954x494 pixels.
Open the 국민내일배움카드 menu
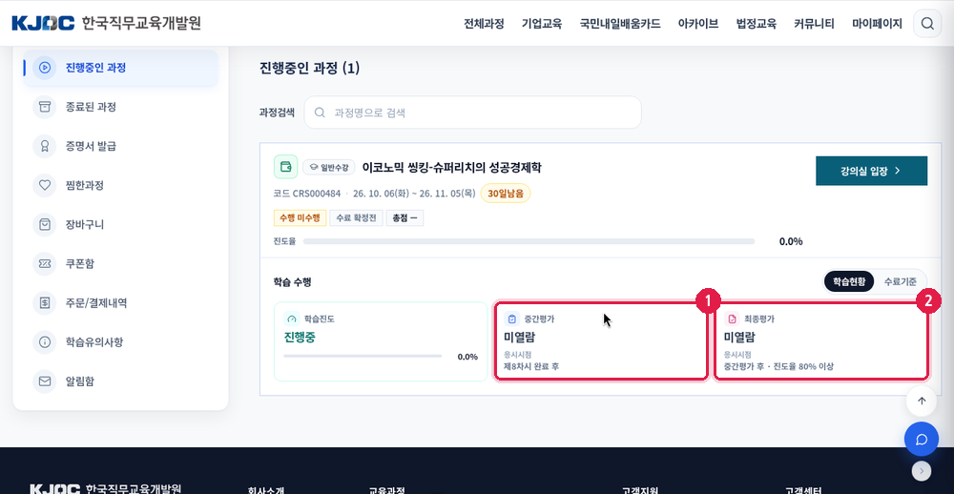(620, 24)
